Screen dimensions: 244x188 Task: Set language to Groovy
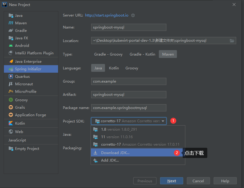(x=132, y=68)
